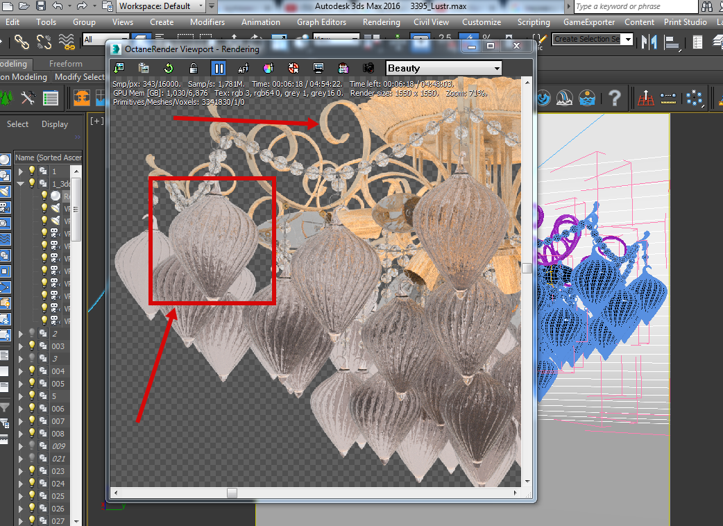Click the Bind to Space Warp icon
Screen dimensions: 723x526
pos(67,42)
